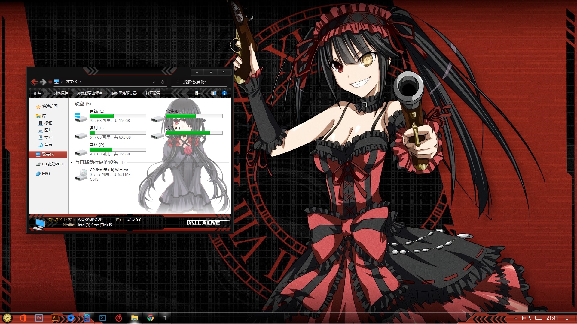This screenshot has height=324, width=577.
Task: Show hidden tray icons arrow
Action: tap(516, 318)
